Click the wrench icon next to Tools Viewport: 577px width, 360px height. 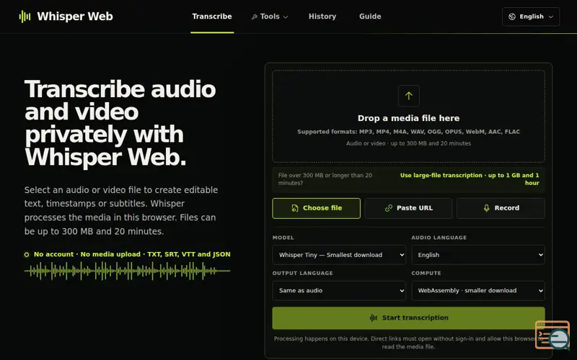click(x=254, y=17)
